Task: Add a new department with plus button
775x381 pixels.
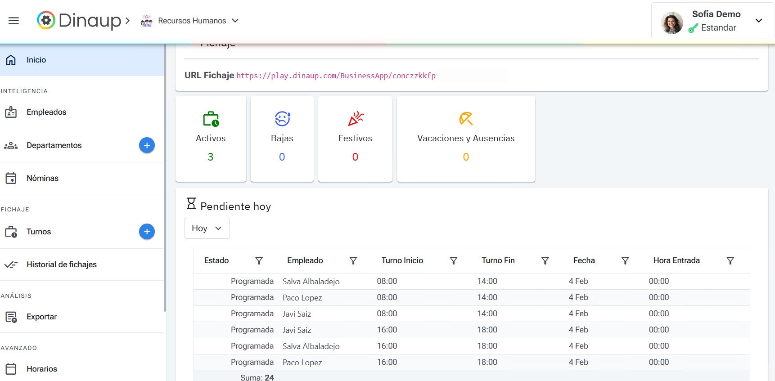Action: coord(147,145)
